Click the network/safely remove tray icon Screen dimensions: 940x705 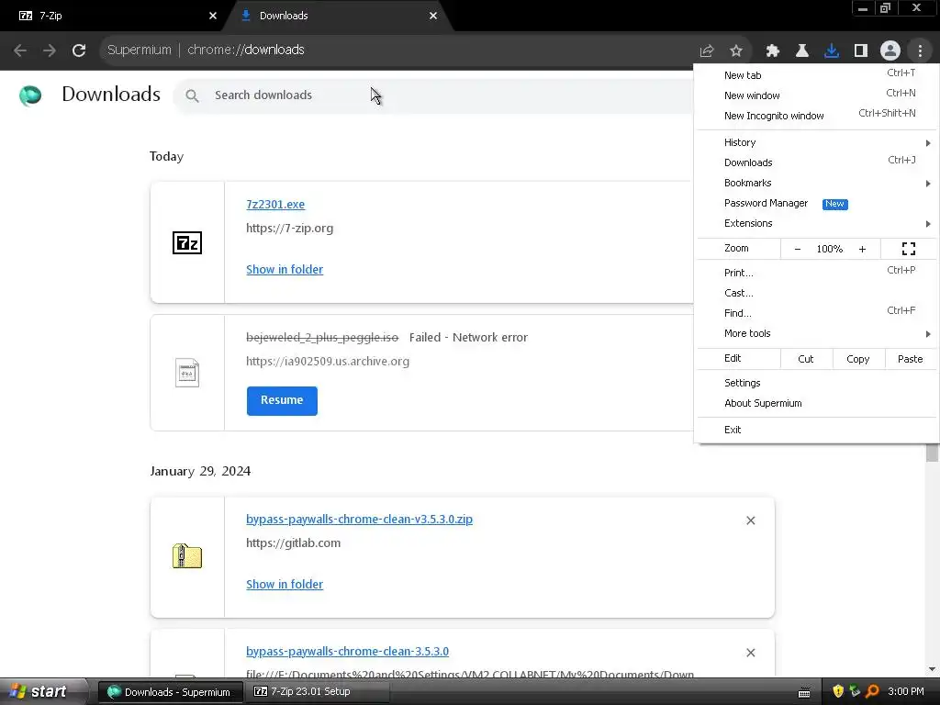coord(855,691)
